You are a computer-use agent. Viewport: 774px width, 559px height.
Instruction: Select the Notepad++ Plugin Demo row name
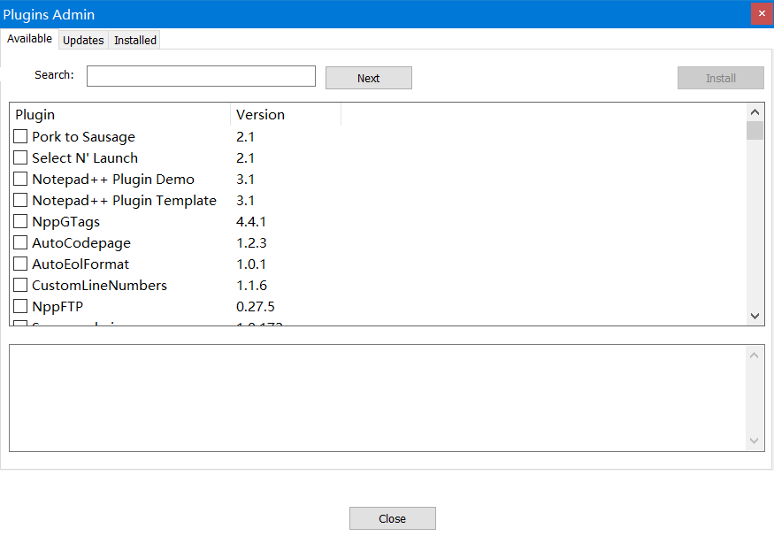tap(113, 179)
